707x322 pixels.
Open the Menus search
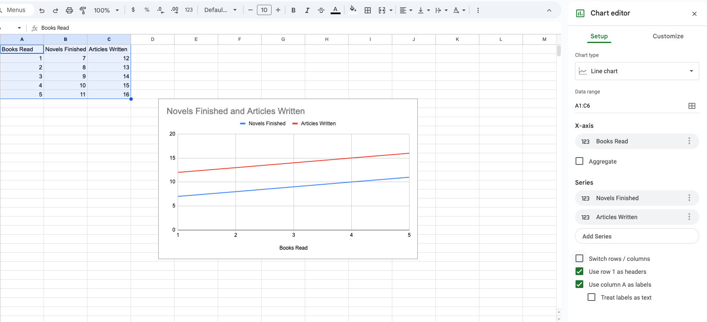(x=16, y=10)
